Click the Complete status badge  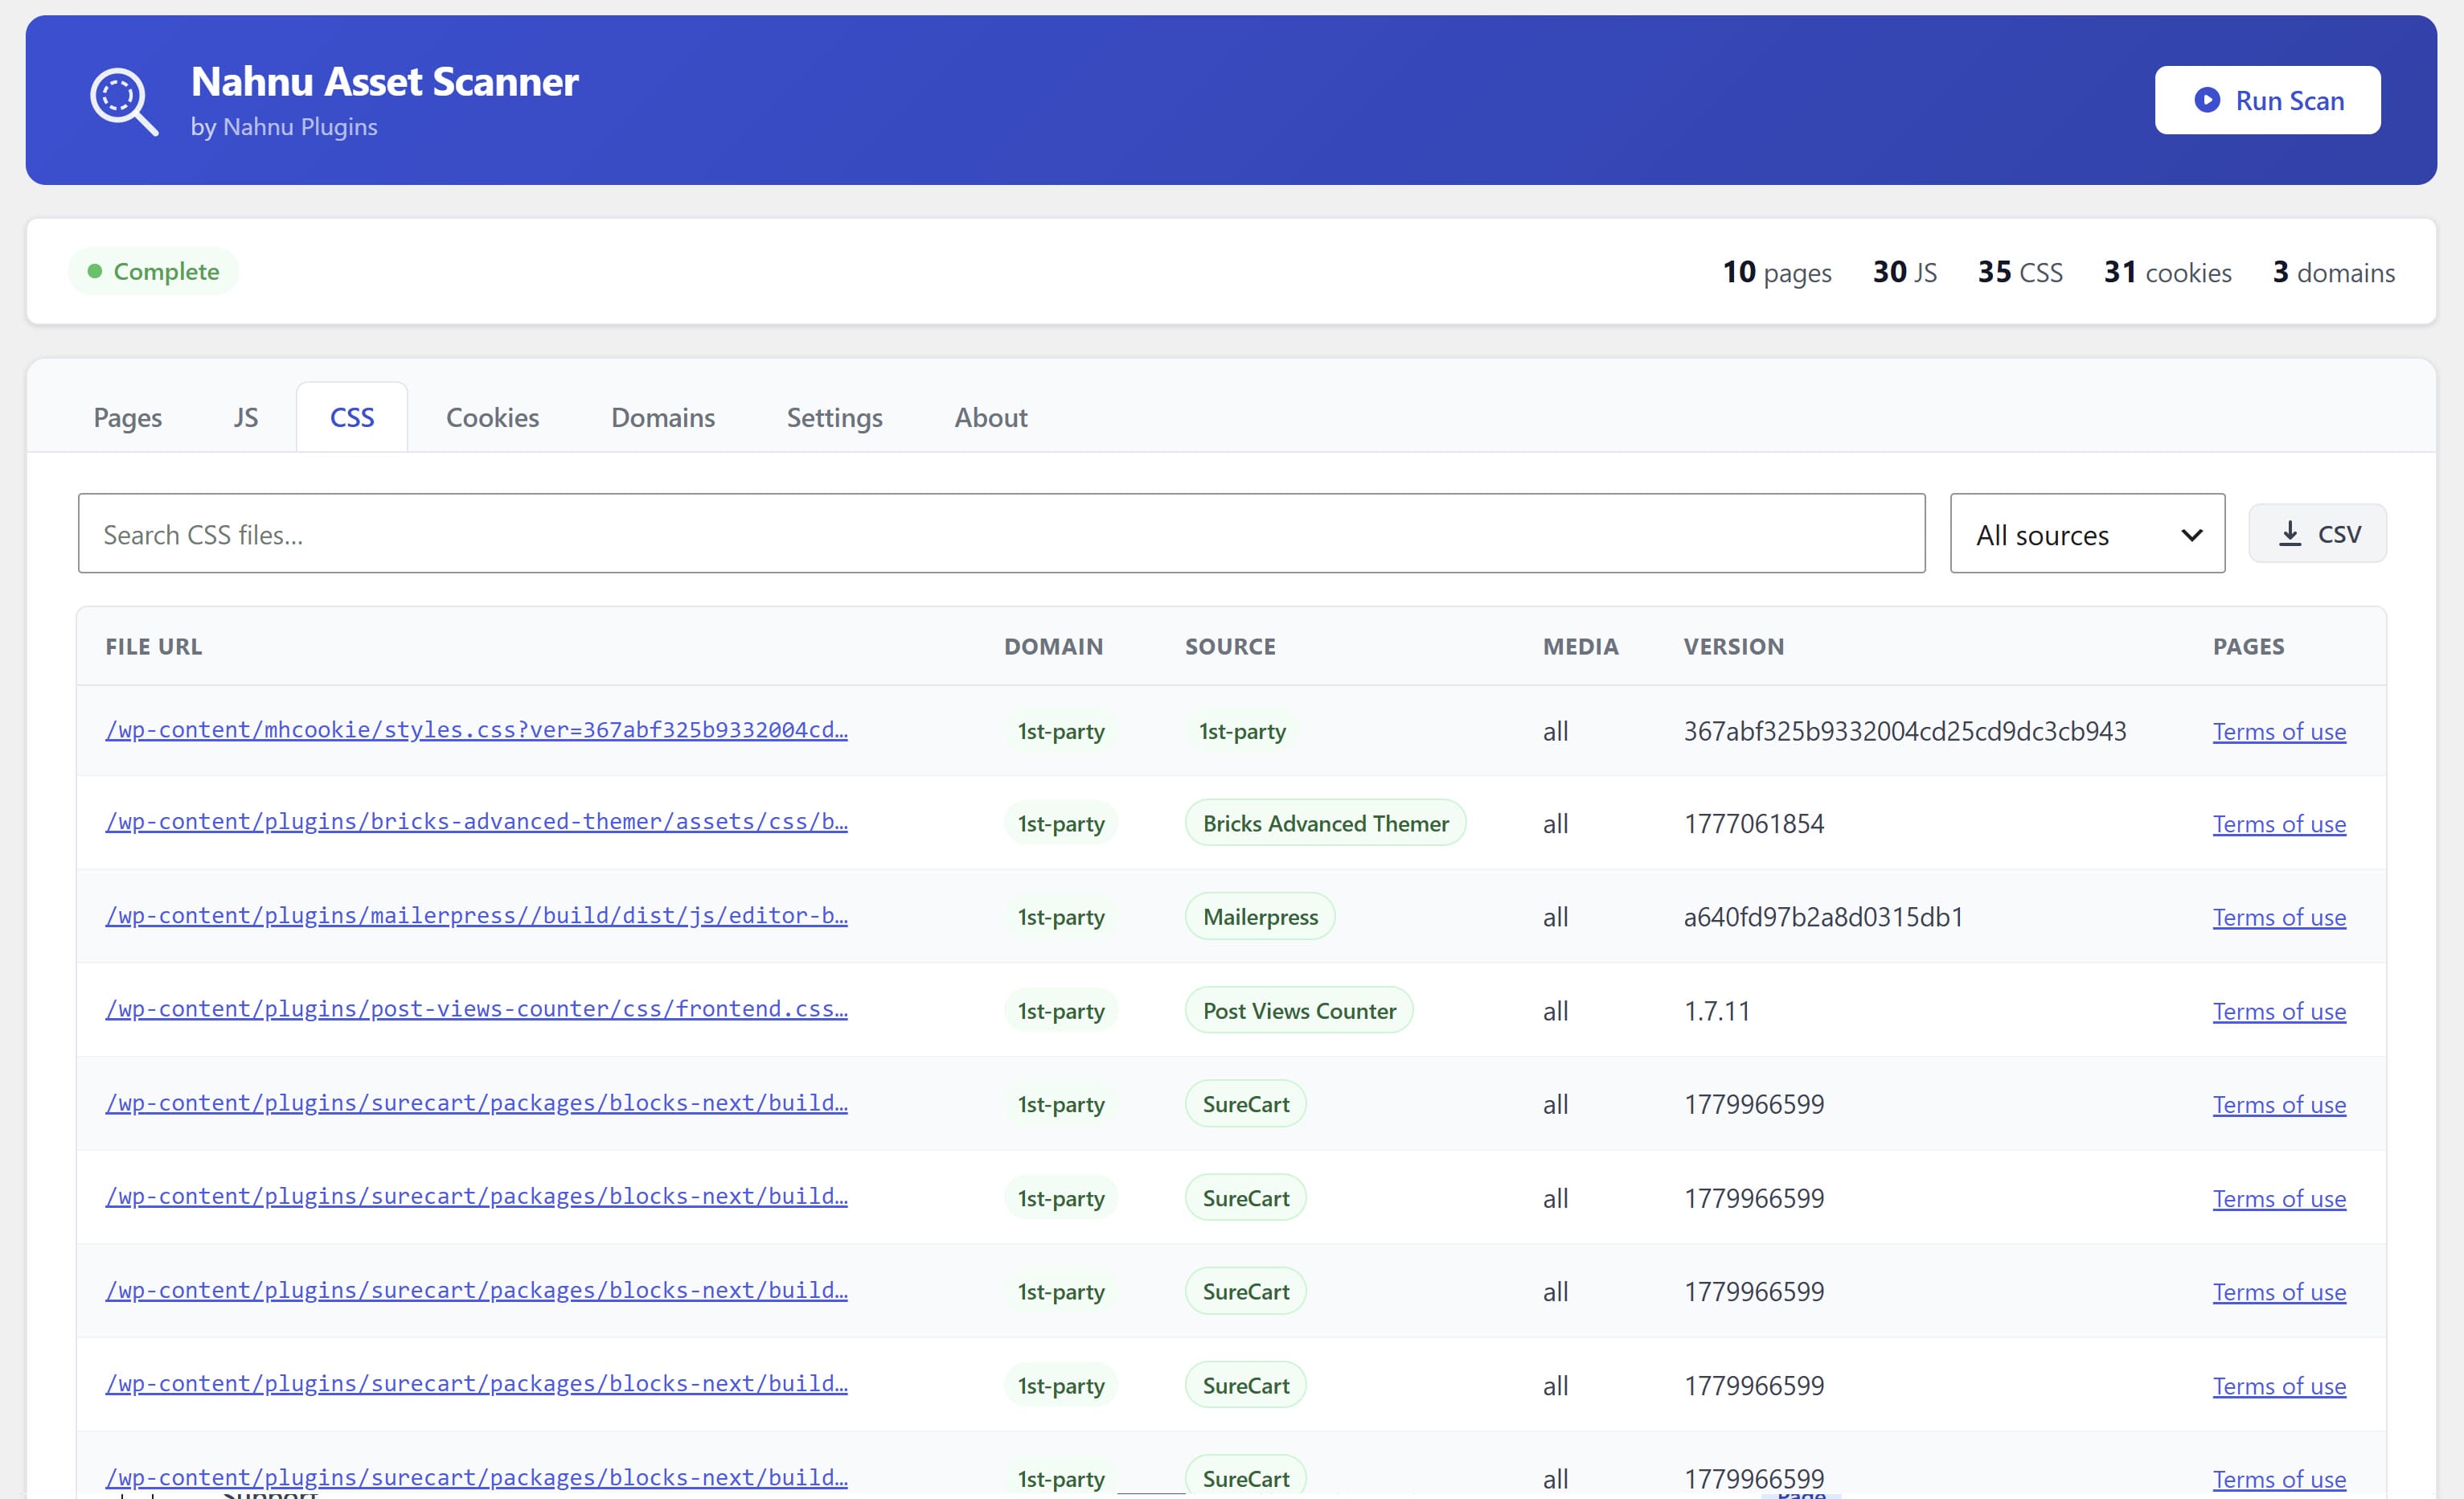[153, 271]
